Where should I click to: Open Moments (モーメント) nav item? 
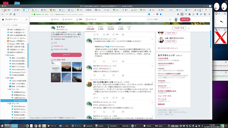[67, 20]
